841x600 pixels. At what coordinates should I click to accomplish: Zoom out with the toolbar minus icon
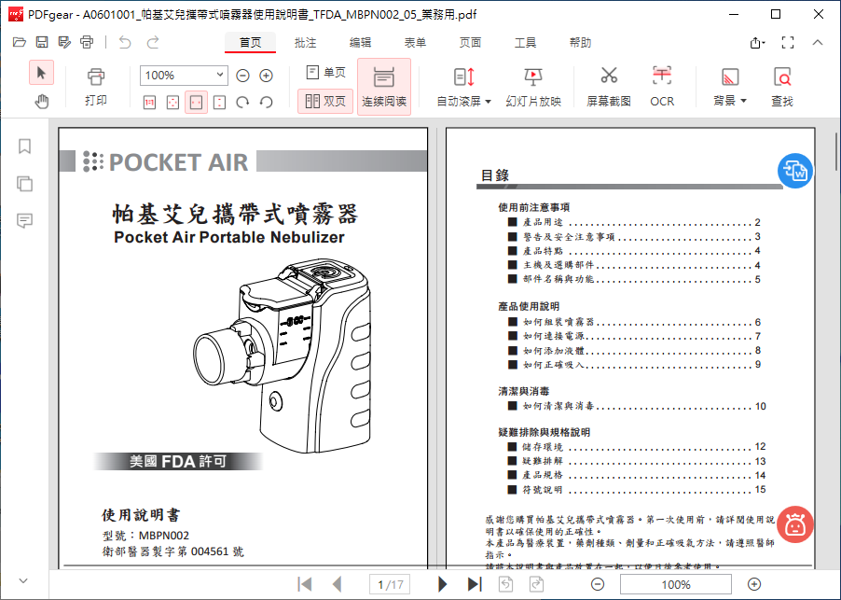coord(243,76)
